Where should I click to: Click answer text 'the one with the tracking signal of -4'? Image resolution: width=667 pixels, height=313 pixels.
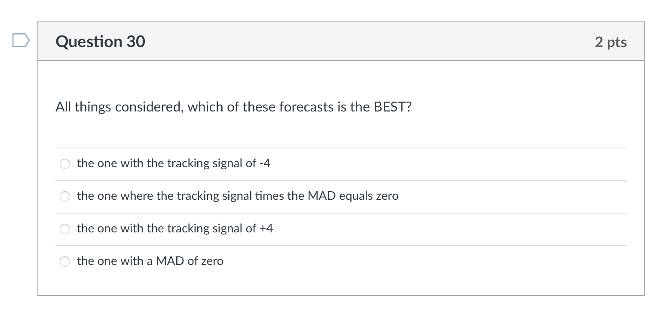click(173, 163)
